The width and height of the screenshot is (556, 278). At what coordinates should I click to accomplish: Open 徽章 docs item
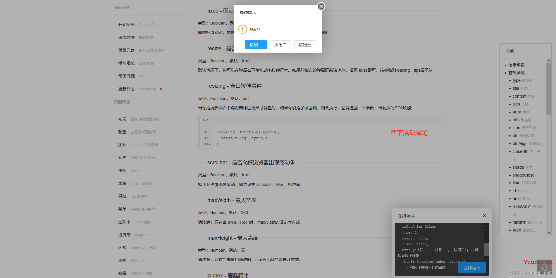[135, 273]
